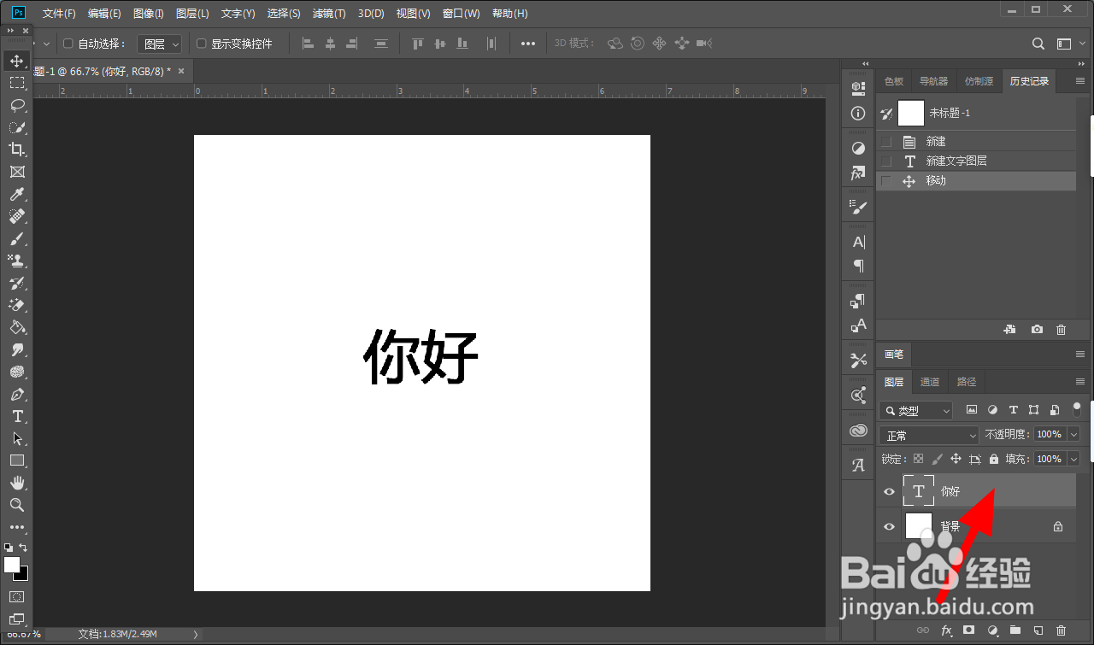1094x645 pixels.
Task: Select the Clone Stamp tool
Action: (x=16, y=261)
